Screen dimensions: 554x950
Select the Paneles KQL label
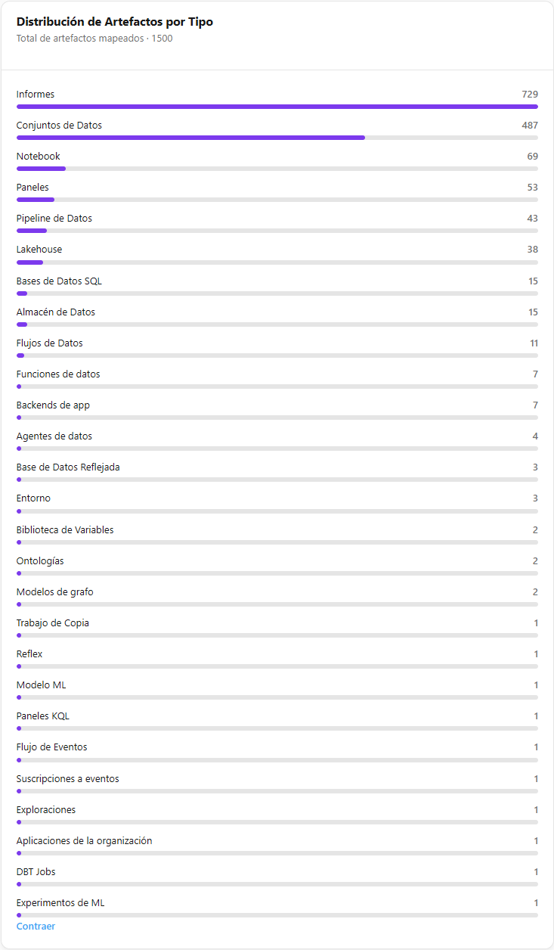43,716
